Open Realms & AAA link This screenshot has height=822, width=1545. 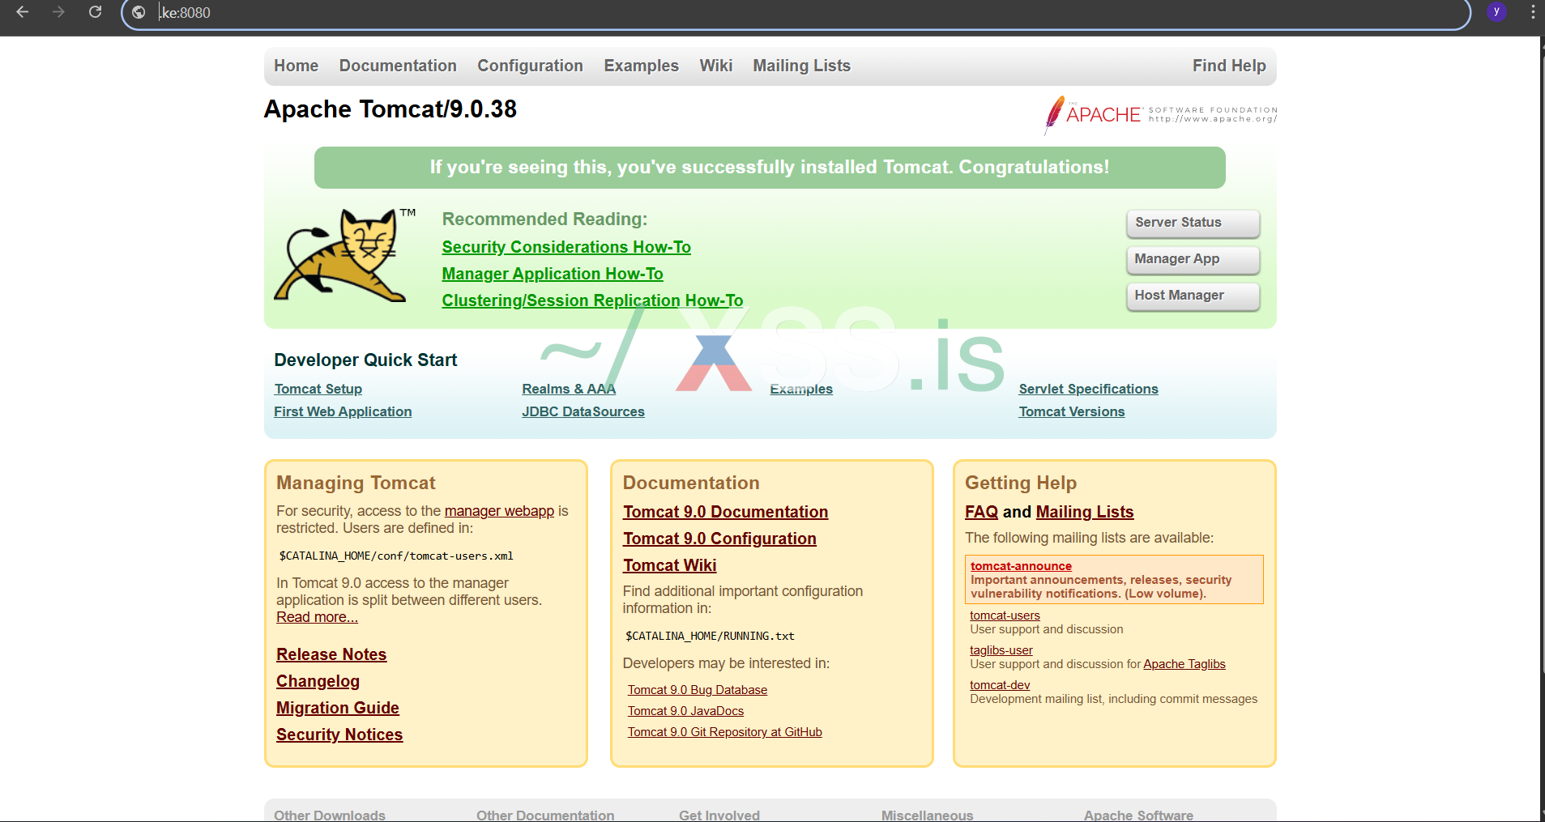point(569,389)
